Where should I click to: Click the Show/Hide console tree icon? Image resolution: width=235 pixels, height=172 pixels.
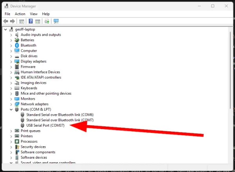[x=22, y=21]
